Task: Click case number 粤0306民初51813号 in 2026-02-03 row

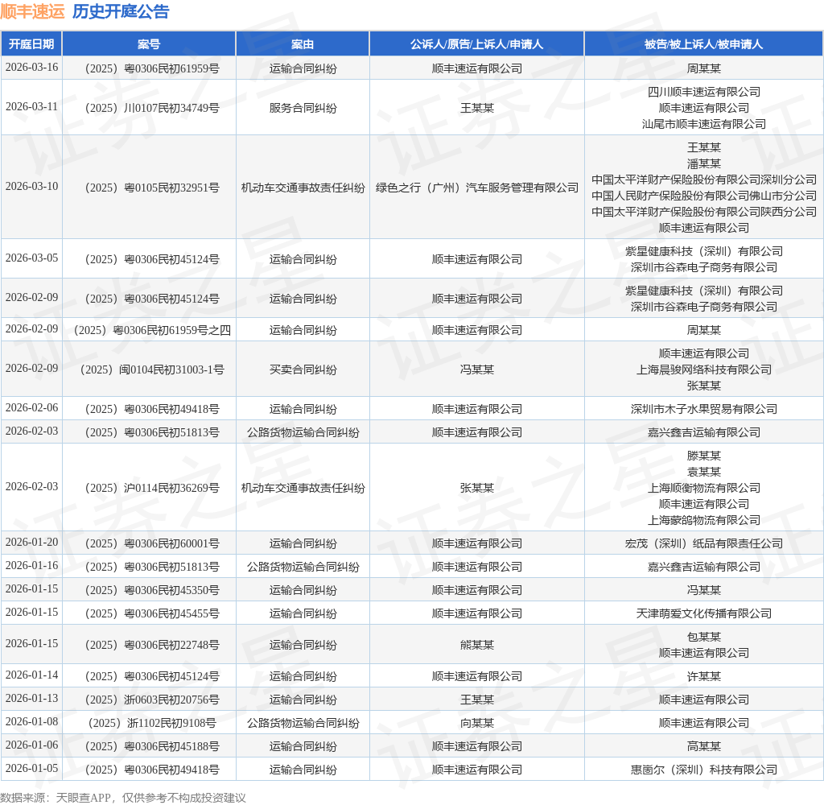Action: tap(152, 432)
